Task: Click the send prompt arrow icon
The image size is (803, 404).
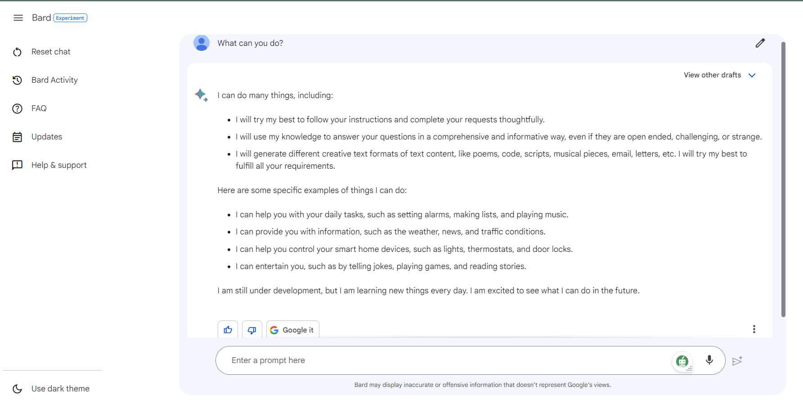Action: click(737, 361)
